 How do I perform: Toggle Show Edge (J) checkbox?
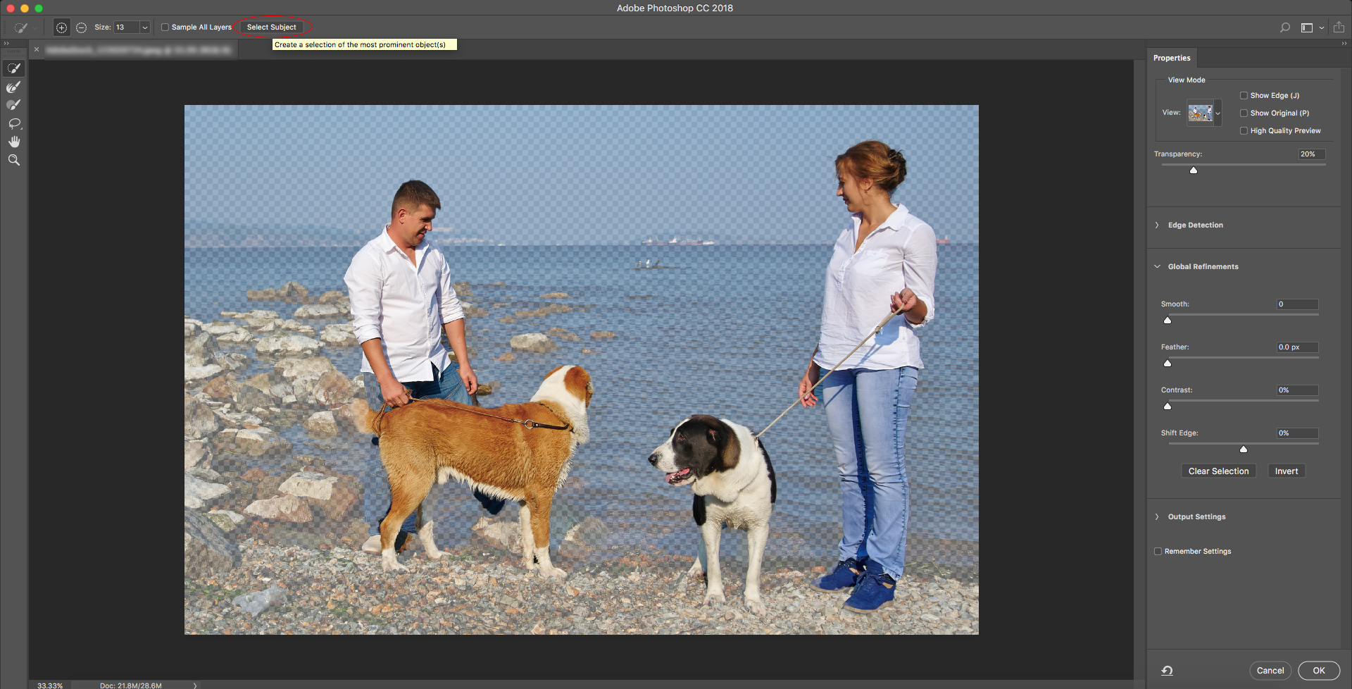pos(1244,96)
